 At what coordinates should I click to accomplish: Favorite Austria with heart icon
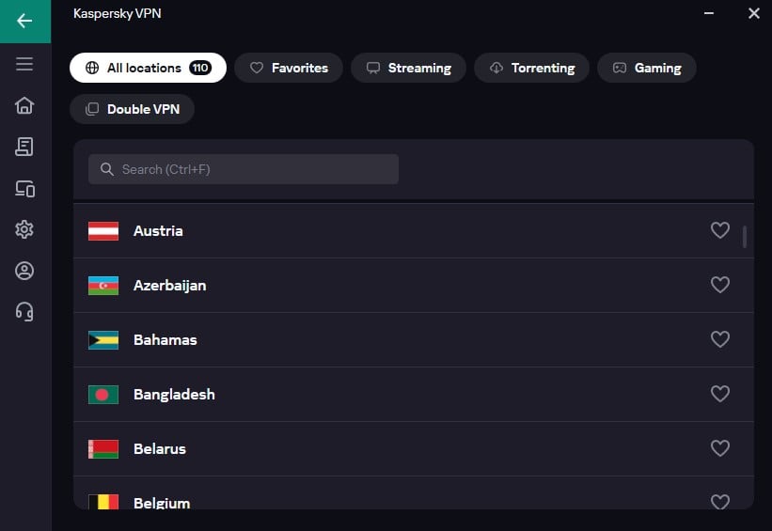pos(719,230)
